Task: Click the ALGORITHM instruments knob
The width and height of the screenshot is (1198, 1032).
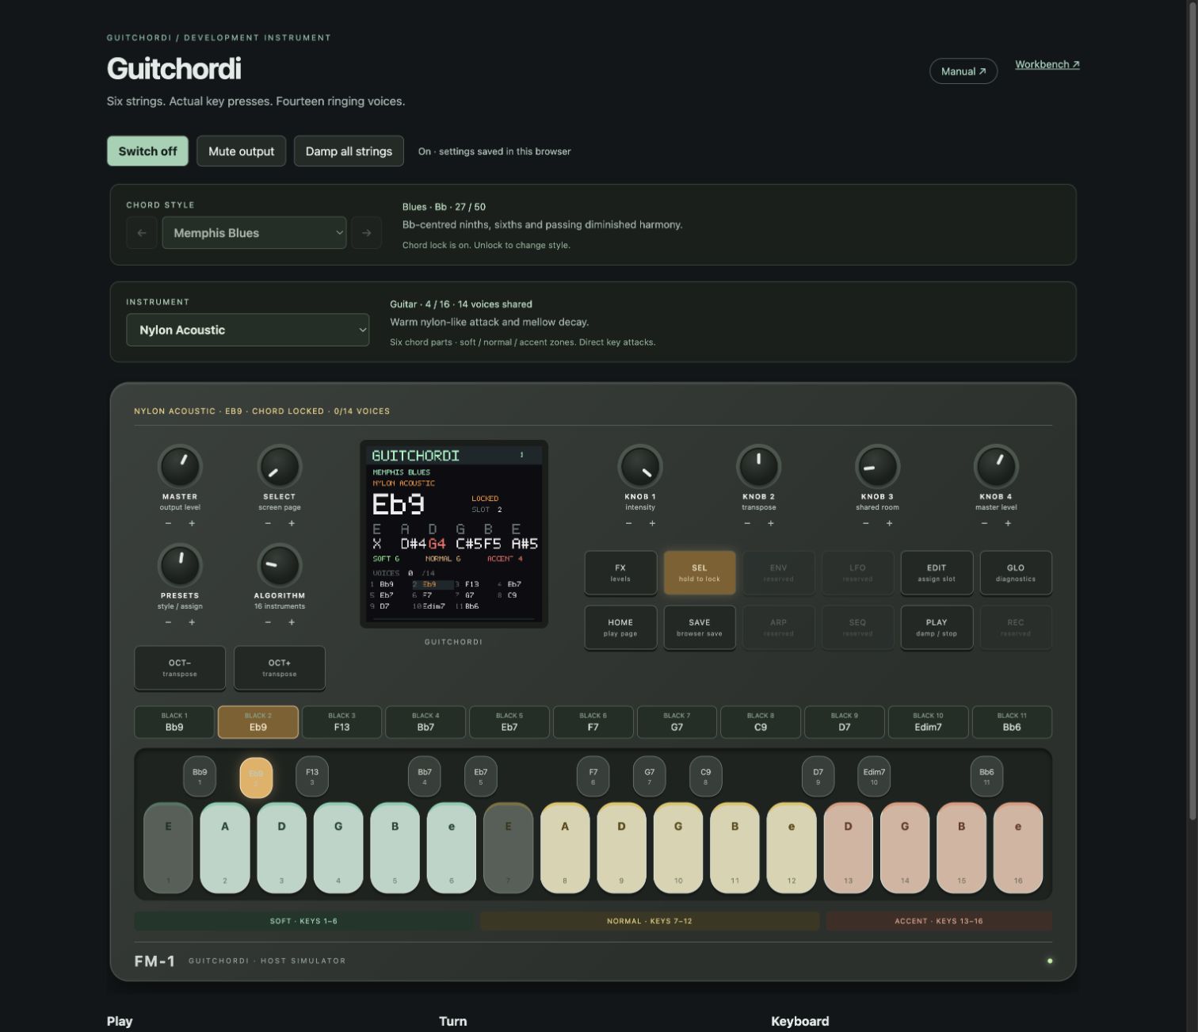Action: click(x=279, y=565)
